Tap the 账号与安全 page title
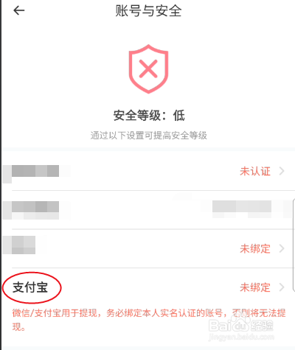295x350 pixels. click(x=148, y=11)
